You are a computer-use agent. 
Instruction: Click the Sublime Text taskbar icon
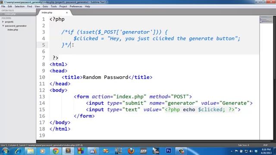point(68,151)
